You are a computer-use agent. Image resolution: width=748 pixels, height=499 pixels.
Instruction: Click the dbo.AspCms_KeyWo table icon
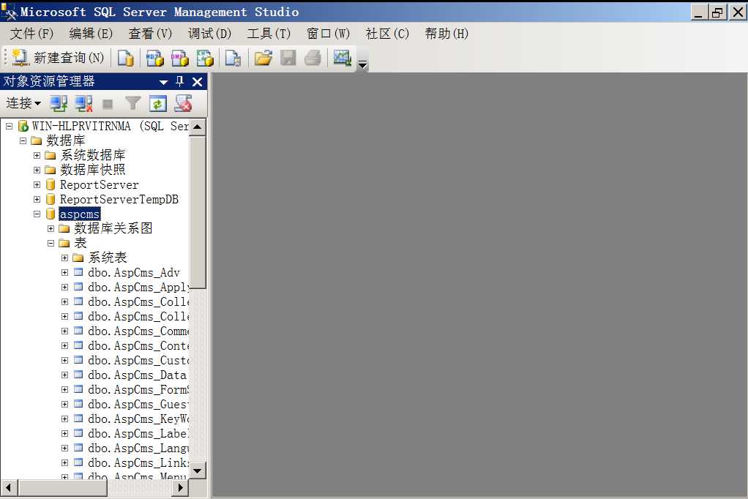click(78, 419)
